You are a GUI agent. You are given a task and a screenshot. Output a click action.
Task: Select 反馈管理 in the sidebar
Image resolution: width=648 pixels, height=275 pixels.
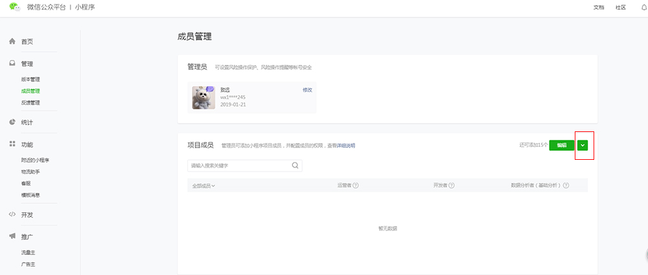30,103
